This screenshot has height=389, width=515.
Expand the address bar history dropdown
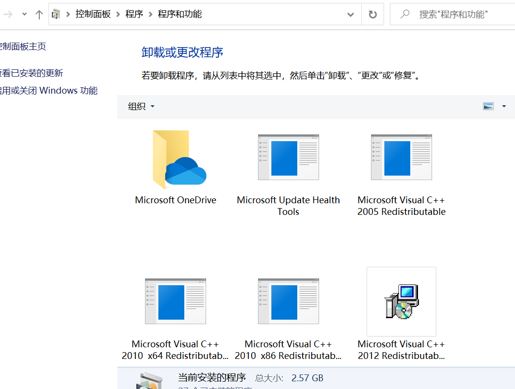click(x=351, y=15)
